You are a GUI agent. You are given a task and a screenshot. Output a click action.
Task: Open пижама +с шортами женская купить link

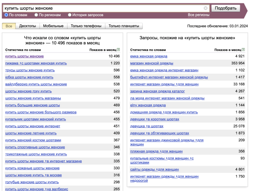[x=36, y=63]
